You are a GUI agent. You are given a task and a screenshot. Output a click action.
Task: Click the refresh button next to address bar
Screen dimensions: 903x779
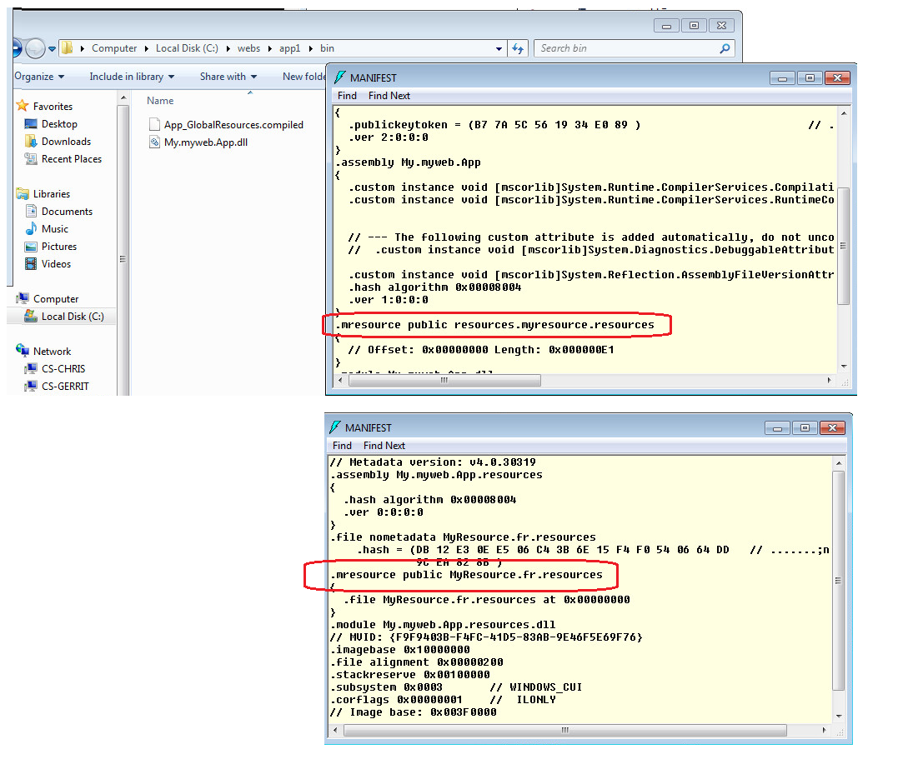point(518,49)
